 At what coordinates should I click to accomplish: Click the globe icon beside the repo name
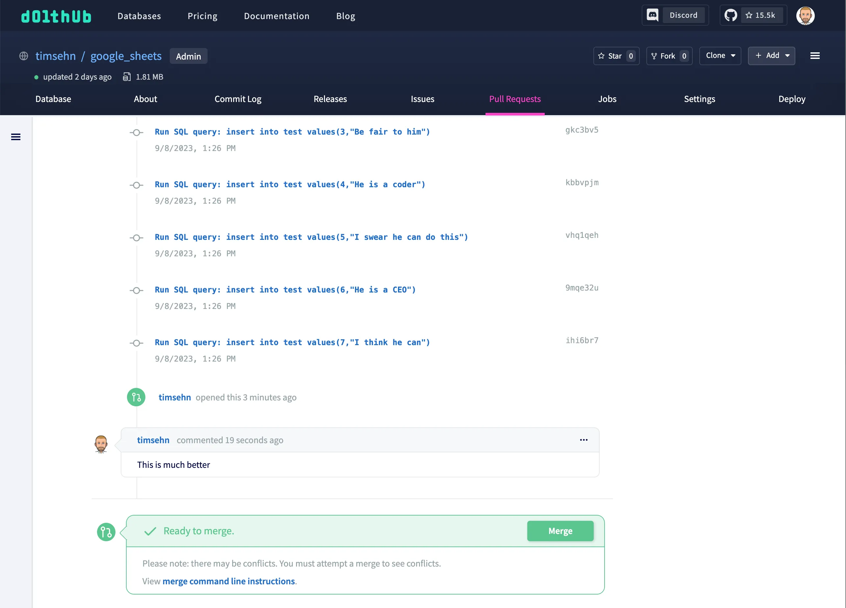(23, 56)
